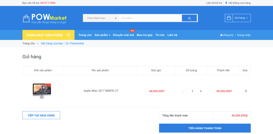Image resolution: width=273 pixels, height=134 pixels.
Task: Go to Trang chủ menu item
Action: (85, 35)
